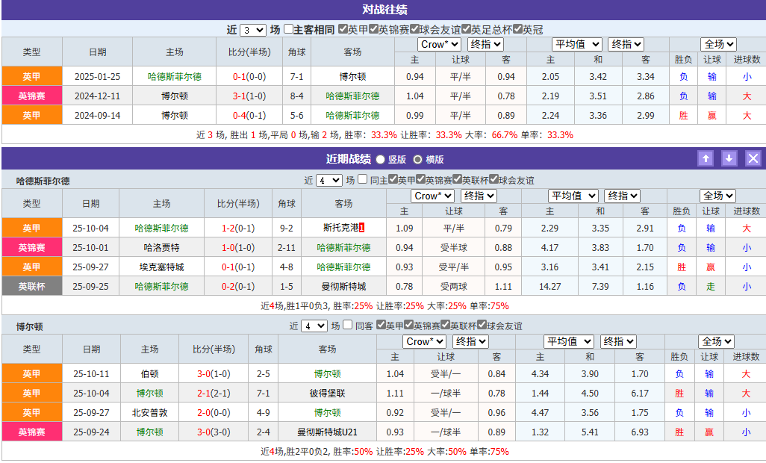Select the 竖版 radio button
Image resolution: width=766 pixels, height=463 pixels.
[381, 159]
